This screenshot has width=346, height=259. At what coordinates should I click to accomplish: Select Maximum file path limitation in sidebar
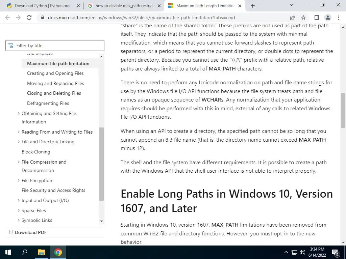click(x=58, y=63)
